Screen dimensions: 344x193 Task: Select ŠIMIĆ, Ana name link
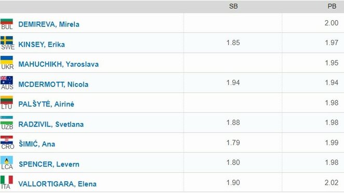pos(37,144)
